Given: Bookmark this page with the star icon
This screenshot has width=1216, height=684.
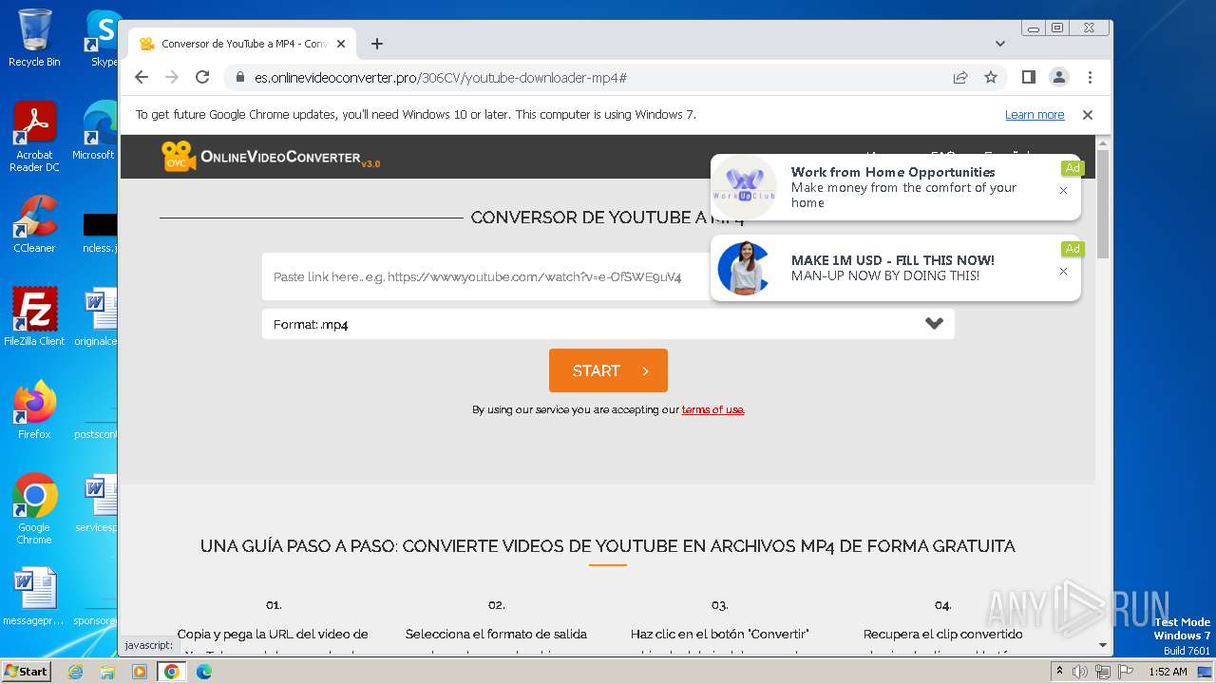Looking at the screenshot, I should (x=991, y=77).
